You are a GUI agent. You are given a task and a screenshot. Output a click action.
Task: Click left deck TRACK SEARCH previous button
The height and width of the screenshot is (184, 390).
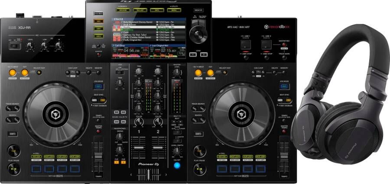pyautogui.click(x=9, y=108)
